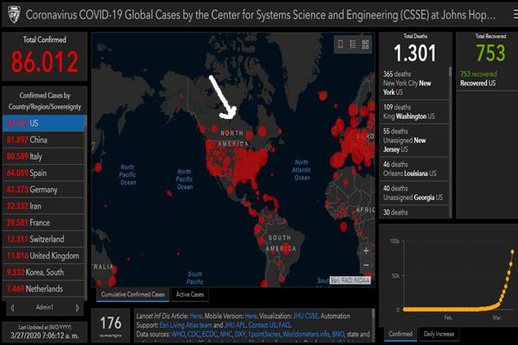
Task: Open the Mobile Version Here link
Action: point(250,316)
